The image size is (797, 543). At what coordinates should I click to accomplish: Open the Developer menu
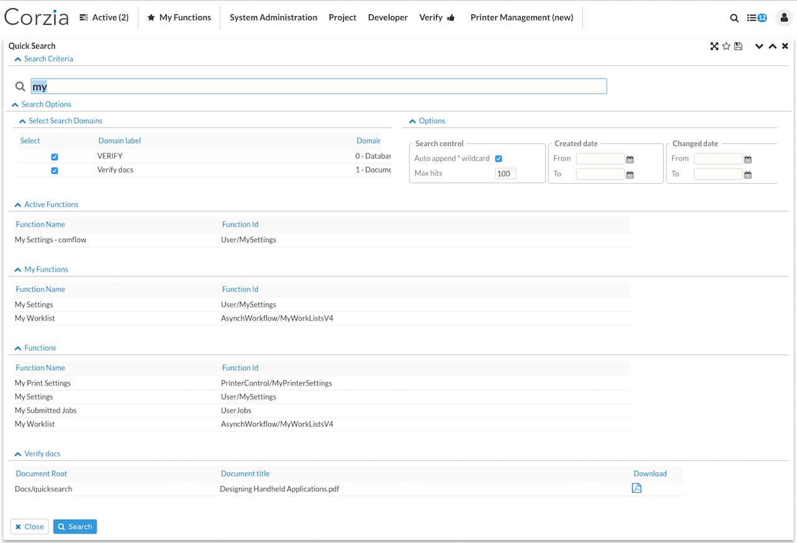388,17
